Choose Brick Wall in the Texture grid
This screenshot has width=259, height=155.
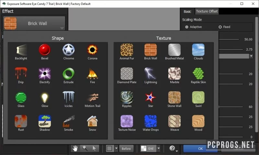tap(151, 50)
